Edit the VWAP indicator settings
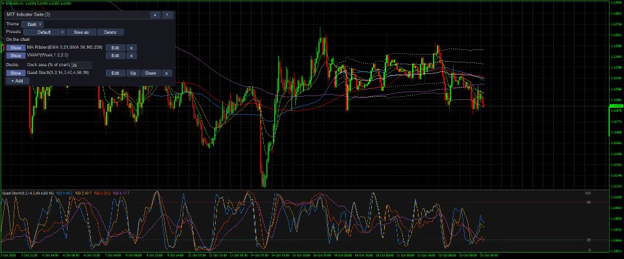 [116, 56]
